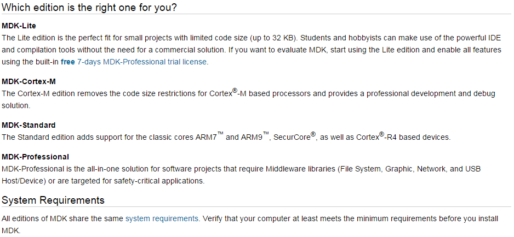Click the MDK-Lite heading
The width and height of the screenshot is (514, 237).
(19, 26)
